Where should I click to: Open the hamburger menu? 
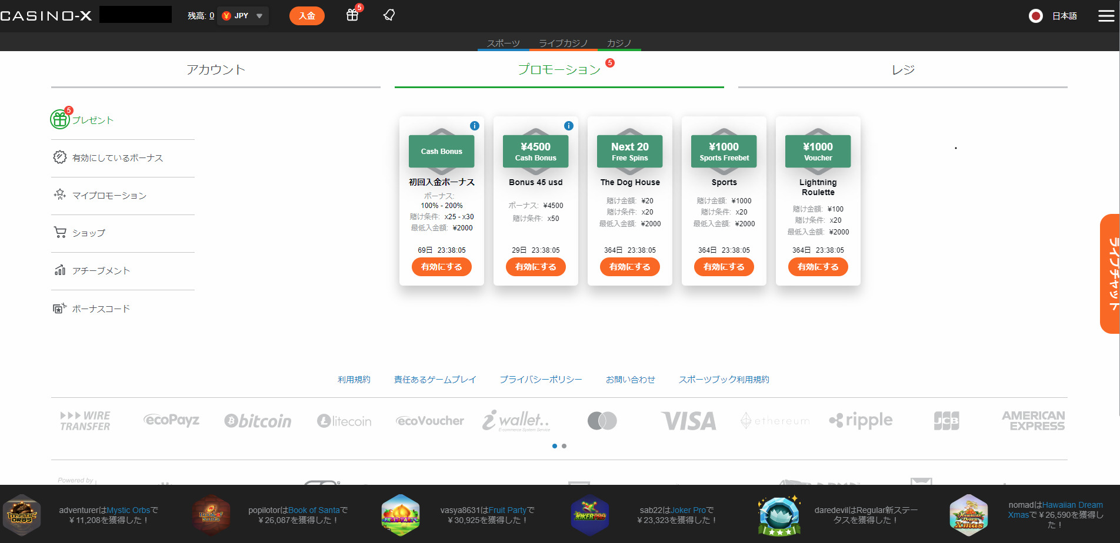click(x=1106, y=16)
